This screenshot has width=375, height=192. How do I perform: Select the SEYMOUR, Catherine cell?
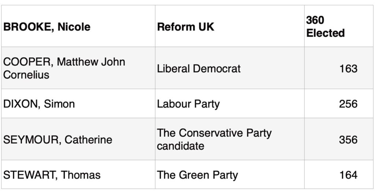(x=78, y=139)
